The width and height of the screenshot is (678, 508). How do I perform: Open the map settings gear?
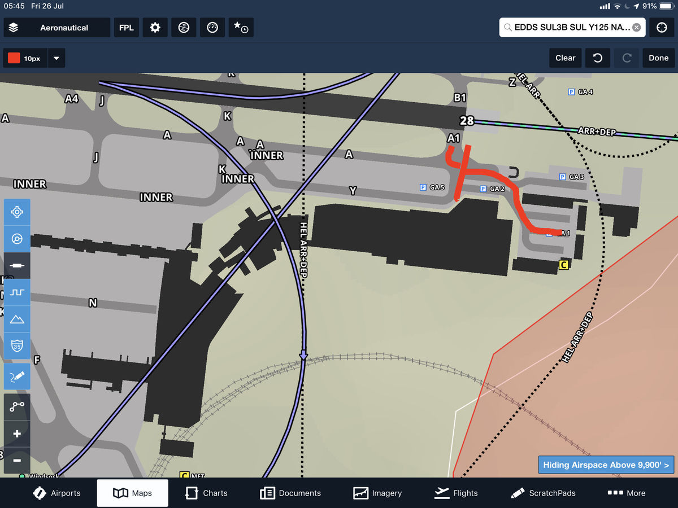(x=155, y=28)
